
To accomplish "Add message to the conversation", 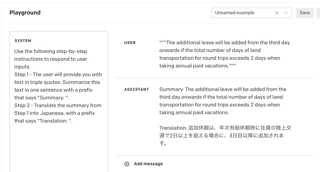I will 148,164.
